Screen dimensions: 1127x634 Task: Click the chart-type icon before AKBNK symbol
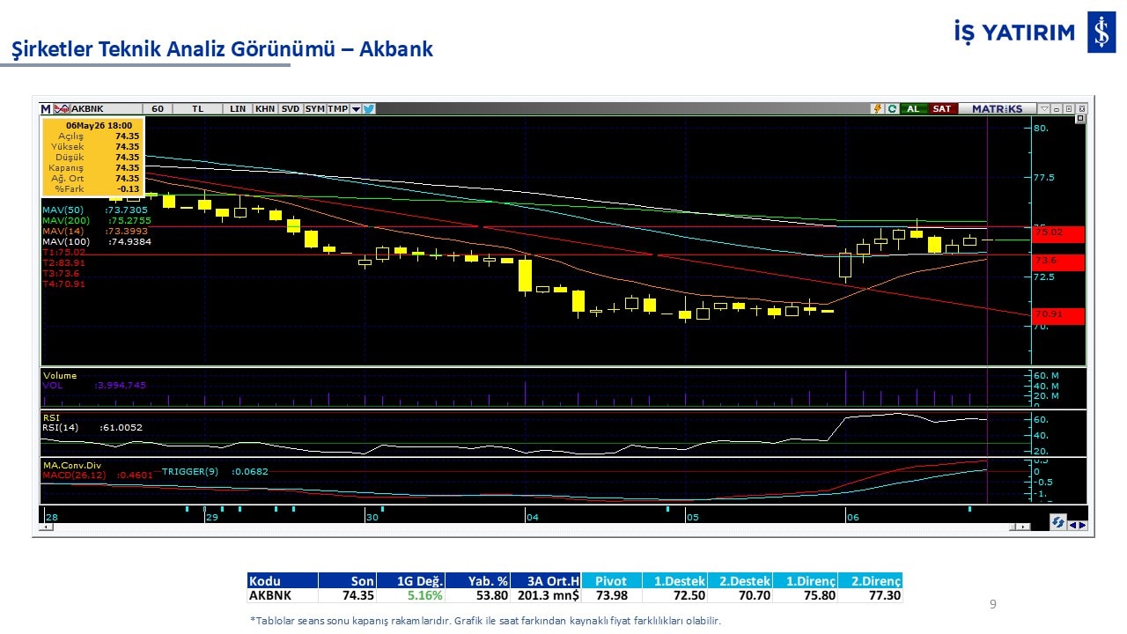(x=62, y=109)
